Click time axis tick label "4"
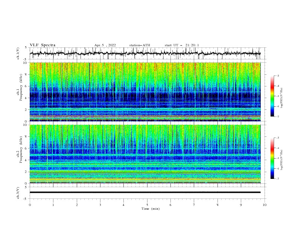Image resolution: width=298 pixels, height=230 pixels. (x=123, y=205)
